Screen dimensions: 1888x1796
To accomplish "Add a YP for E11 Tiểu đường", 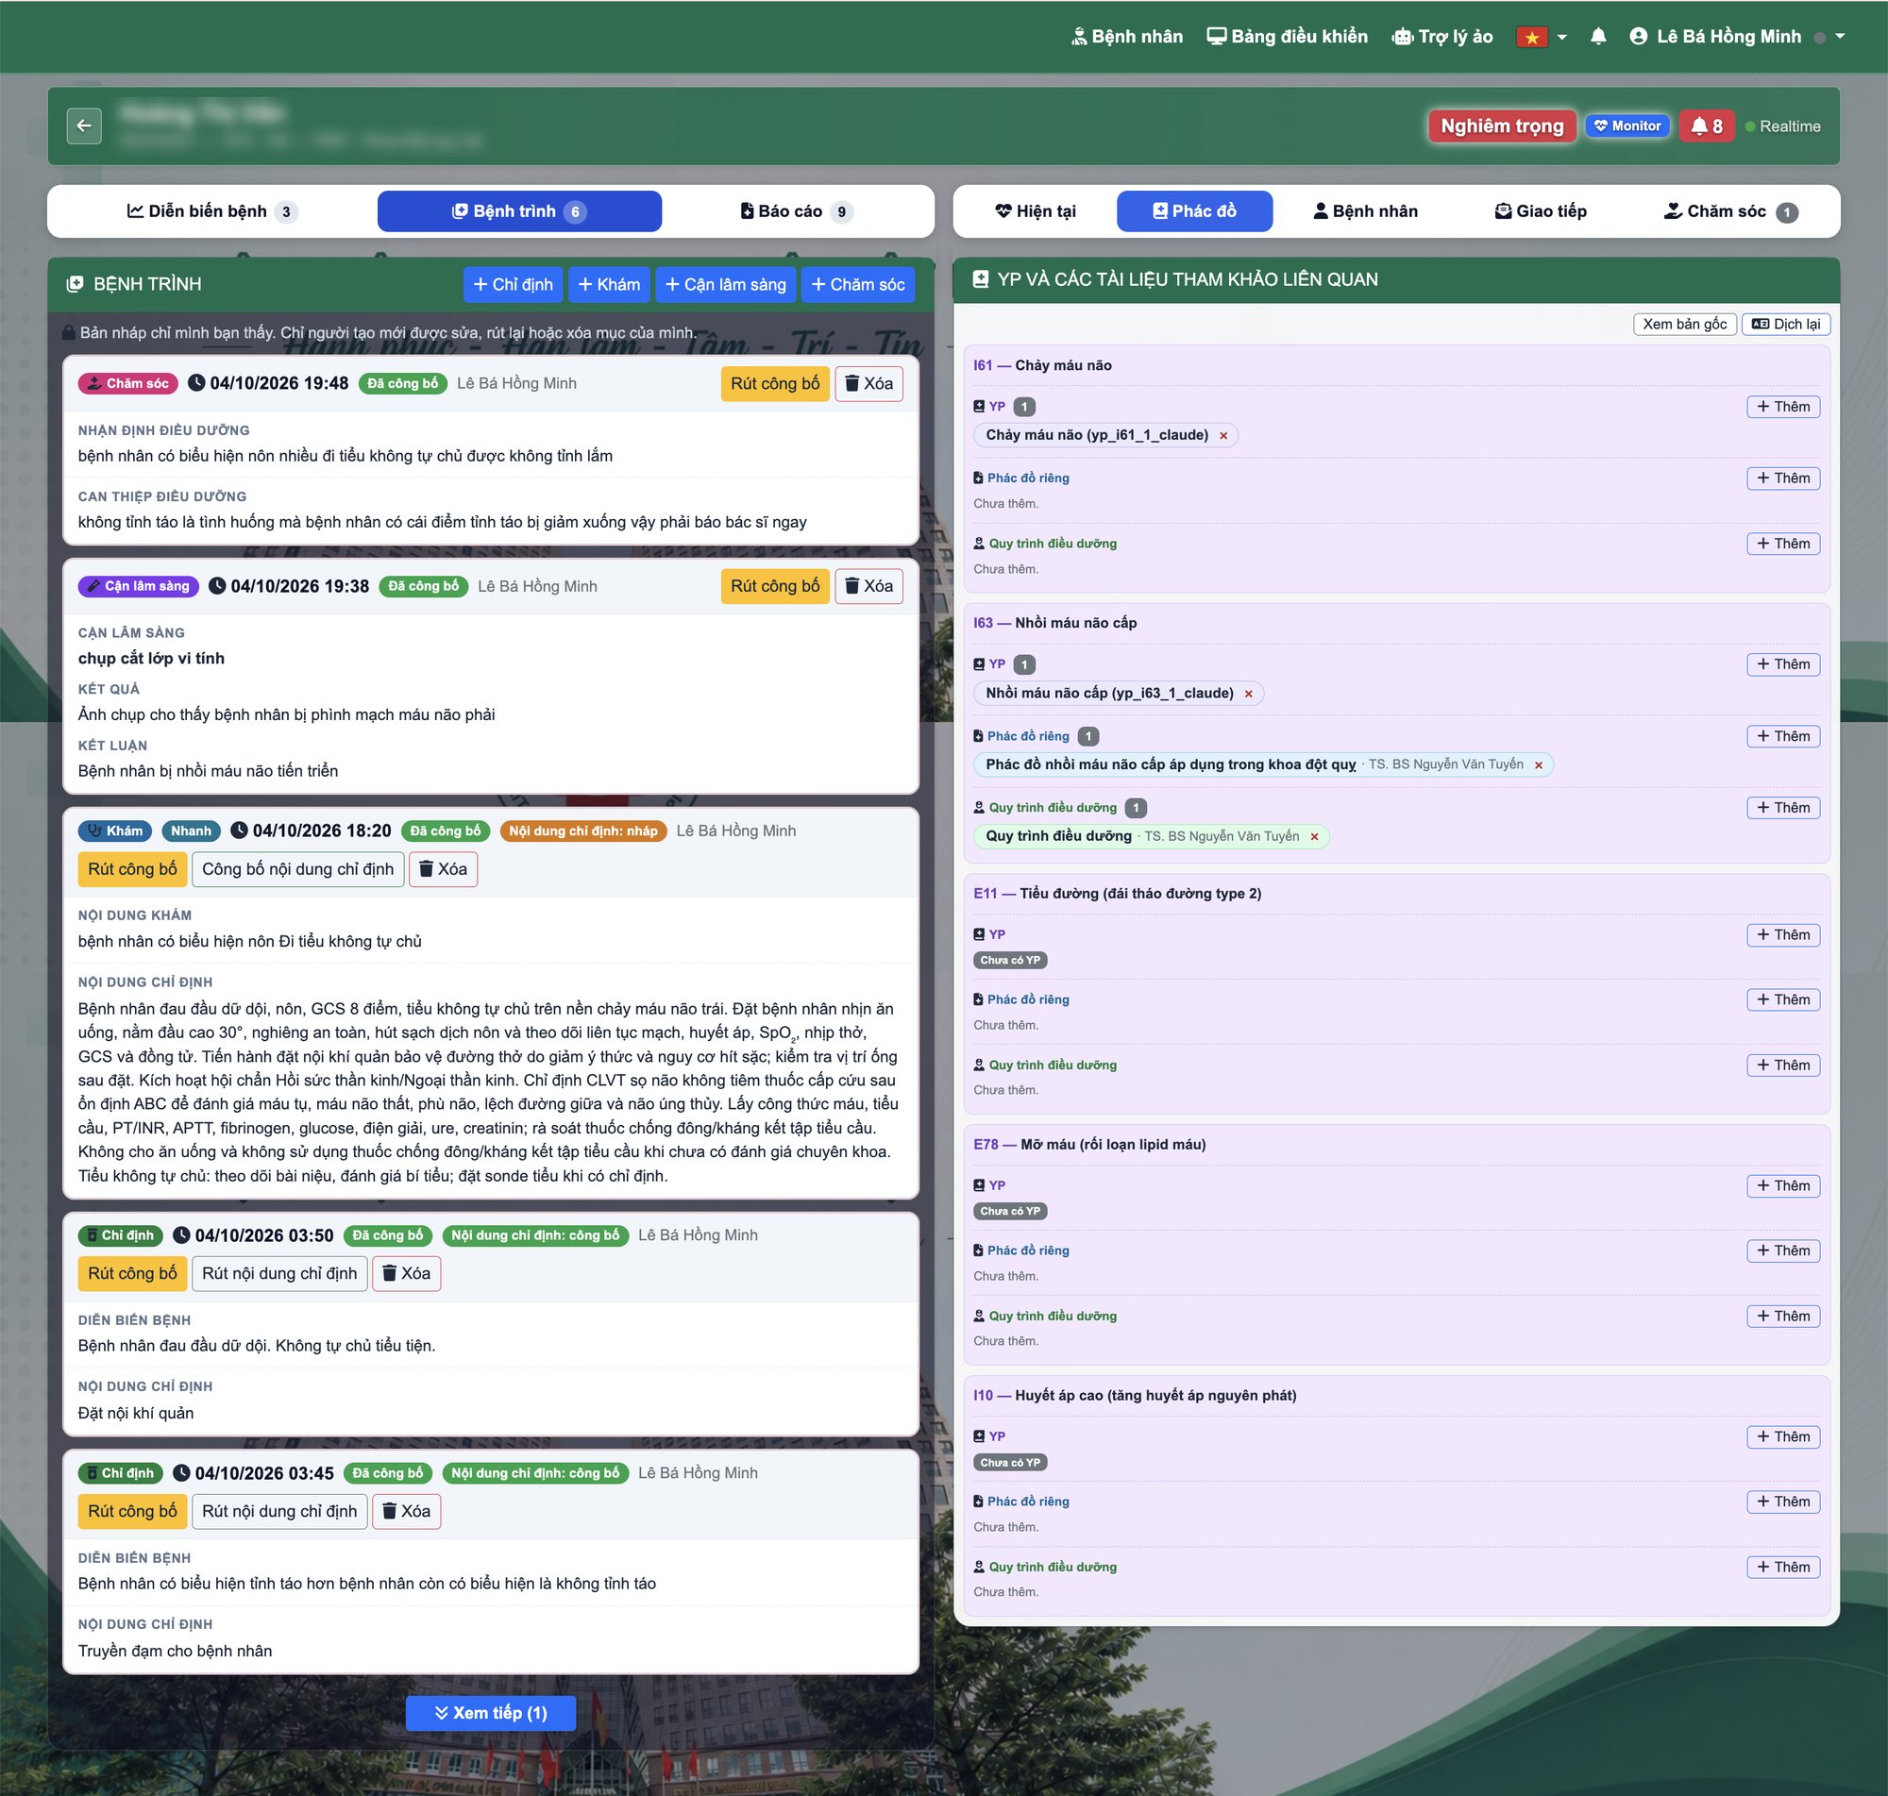I will point(1782,935).
